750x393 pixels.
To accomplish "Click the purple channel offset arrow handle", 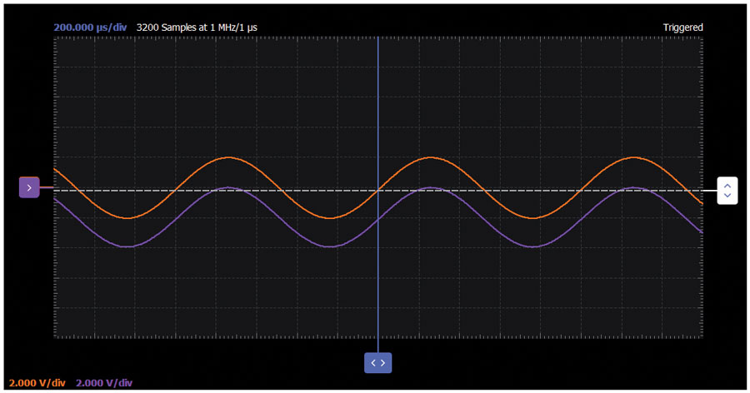I will point(29,187).
